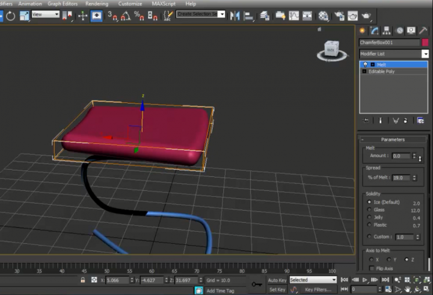Open Key Filters dialog

(x=318, y=290)
